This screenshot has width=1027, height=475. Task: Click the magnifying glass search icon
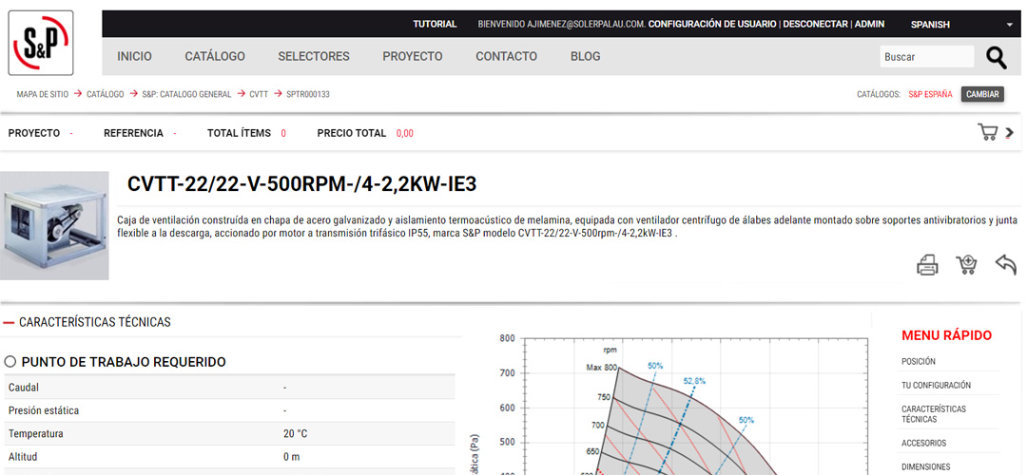pyautogui.click(x=996, y=58)
